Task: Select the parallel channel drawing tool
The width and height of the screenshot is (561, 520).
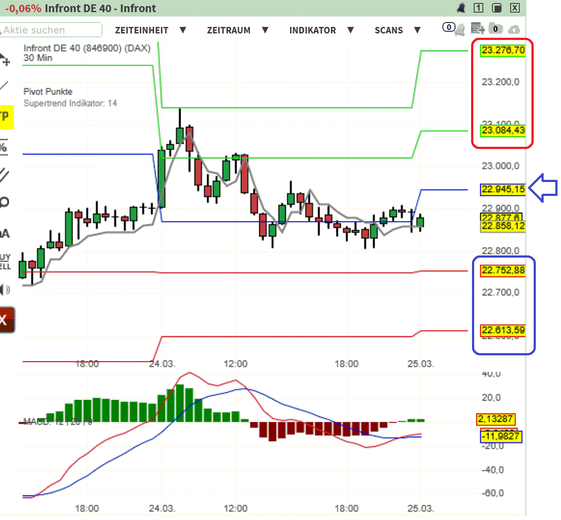Action: (x=4, y=174)
